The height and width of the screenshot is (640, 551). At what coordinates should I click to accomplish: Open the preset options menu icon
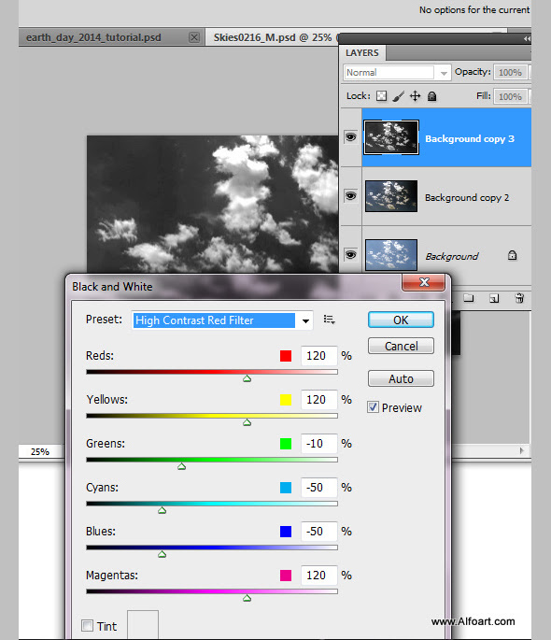coord(329,320)
